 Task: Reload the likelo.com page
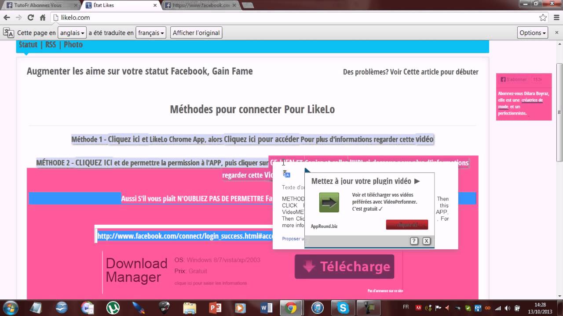(30, 18)
